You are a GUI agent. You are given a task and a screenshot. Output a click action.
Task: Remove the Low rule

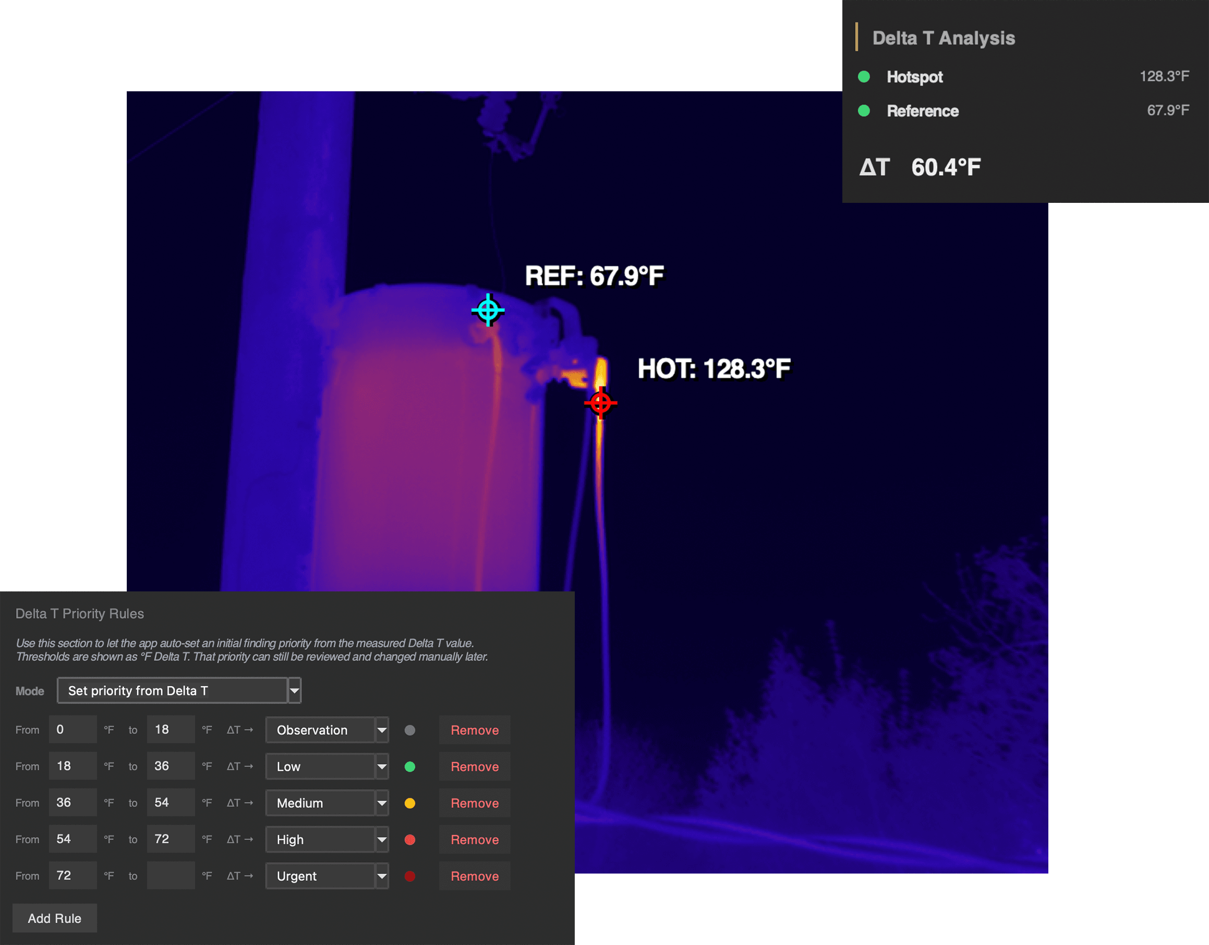point(475,766)
